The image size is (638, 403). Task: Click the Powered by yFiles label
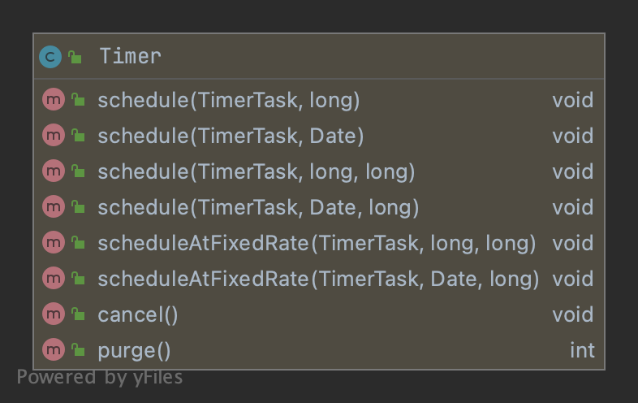pyautogui.click(x=100, y=377)
